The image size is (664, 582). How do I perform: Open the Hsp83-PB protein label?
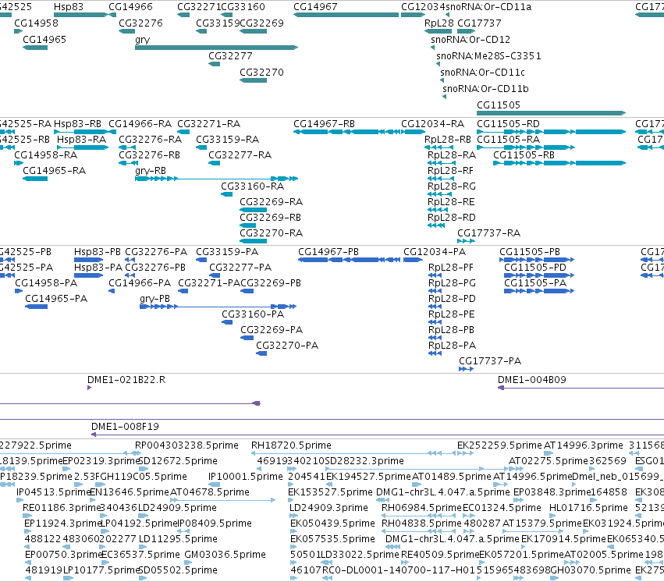(x=98, y=252)
